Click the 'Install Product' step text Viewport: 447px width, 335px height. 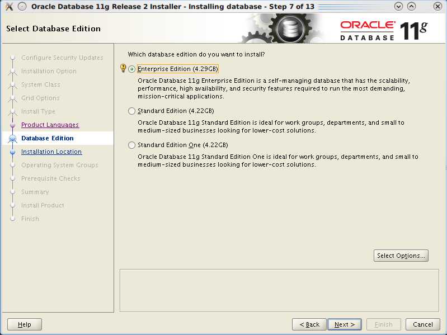click(43, 205)
